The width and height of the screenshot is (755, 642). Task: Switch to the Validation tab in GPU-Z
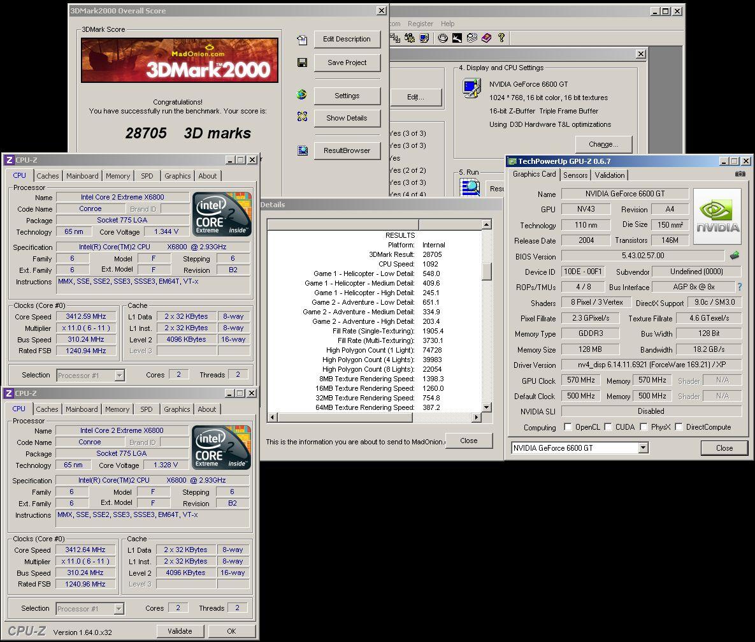coord(610,175)
